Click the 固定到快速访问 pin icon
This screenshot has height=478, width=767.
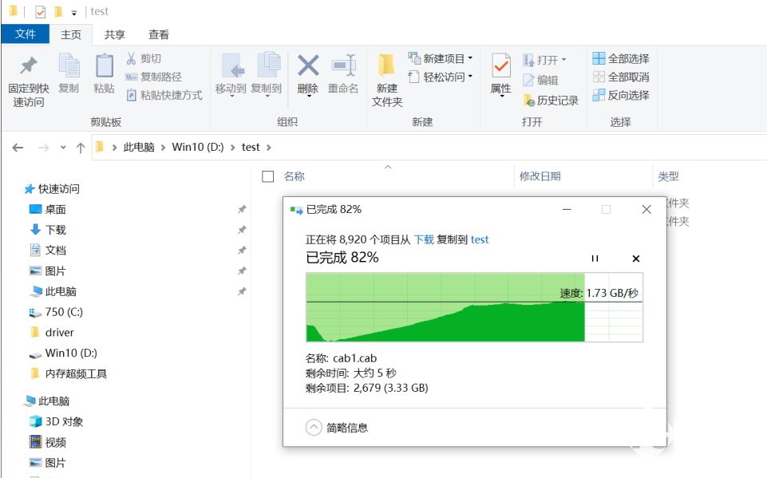[x=29, y=66]
